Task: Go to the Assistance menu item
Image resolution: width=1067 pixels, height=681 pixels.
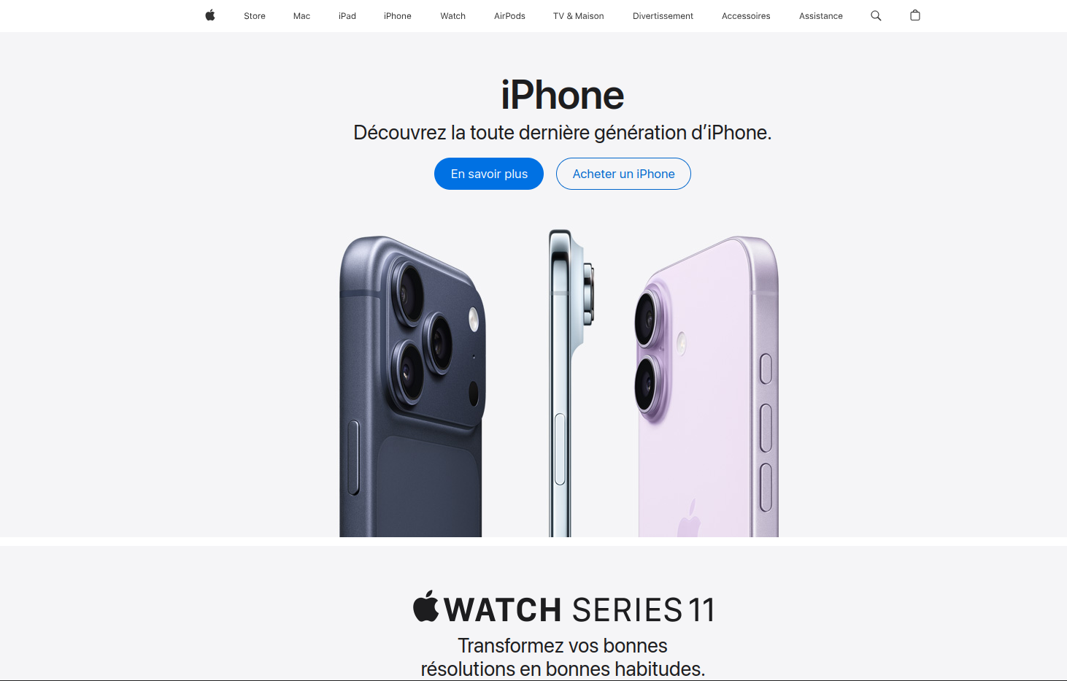Action: 821,16
